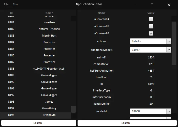Click the Id column header

click(11, 13)
